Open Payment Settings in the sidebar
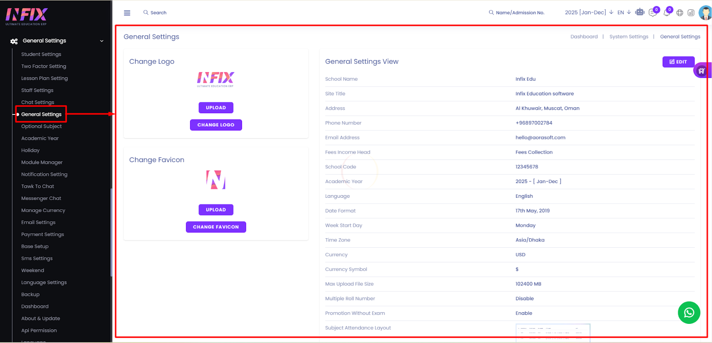712x343 pixels. (x=43, y=235)
